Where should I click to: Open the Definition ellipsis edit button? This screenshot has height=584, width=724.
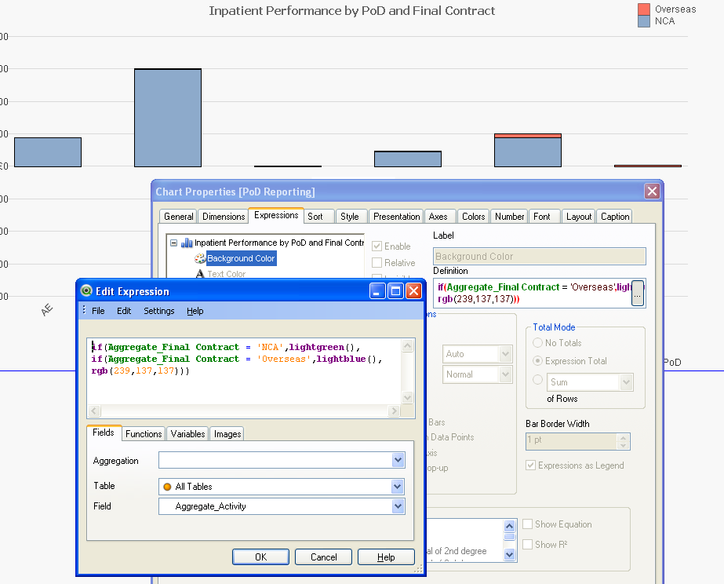[637, 294]
